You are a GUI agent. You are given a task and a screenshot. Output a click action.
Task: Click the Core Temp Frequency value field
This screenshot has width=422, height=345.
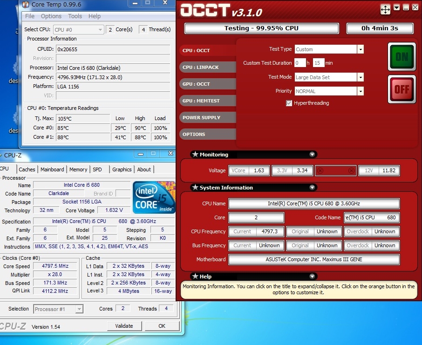(x=113, y=77)
